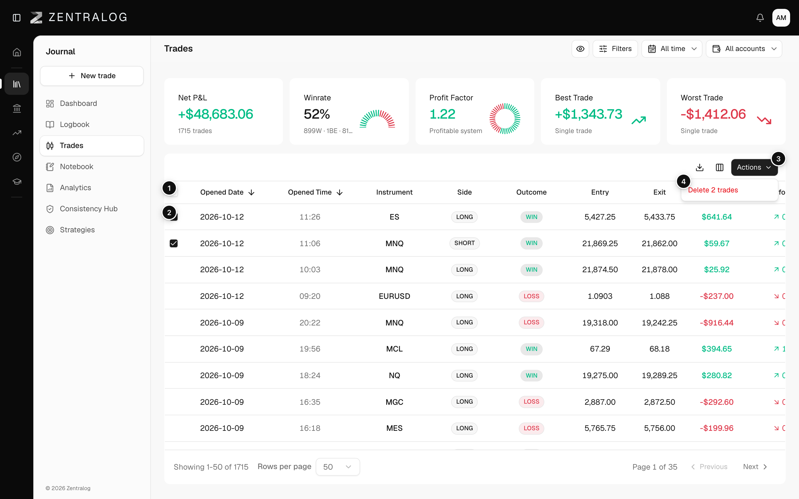Open the trending chart icon in left rail
Screen dimensions: 799x499
tap(17, 133)
